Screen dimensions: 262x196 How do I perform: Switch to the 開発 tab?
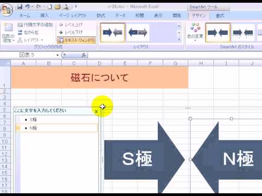[177, 16]
